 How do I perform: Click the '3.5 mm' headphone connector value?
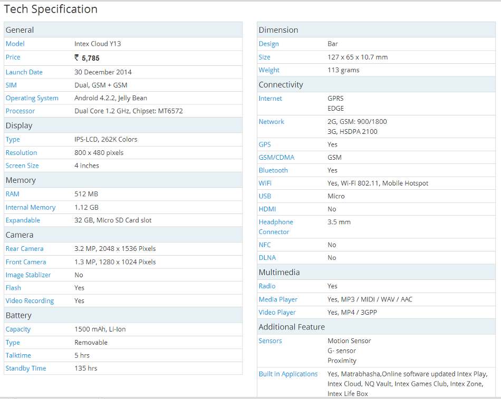[x=339, y=222]
